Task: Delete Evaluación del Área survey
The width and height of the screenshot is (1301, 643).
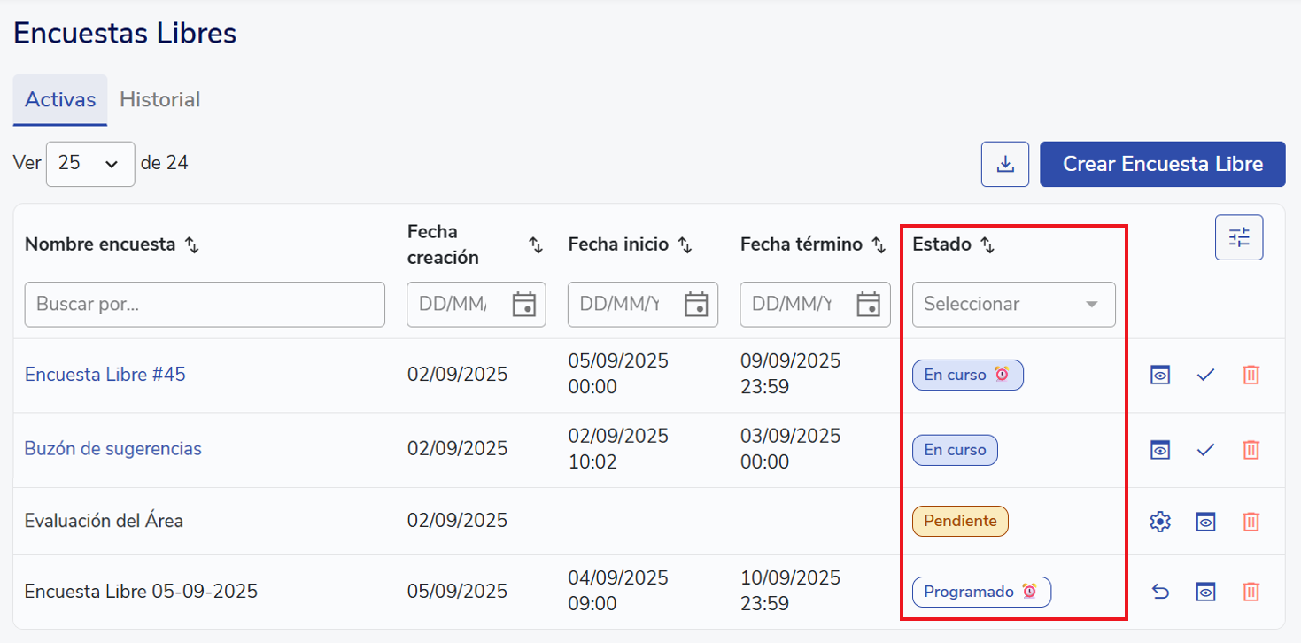Action: (x=1250, y=522)
